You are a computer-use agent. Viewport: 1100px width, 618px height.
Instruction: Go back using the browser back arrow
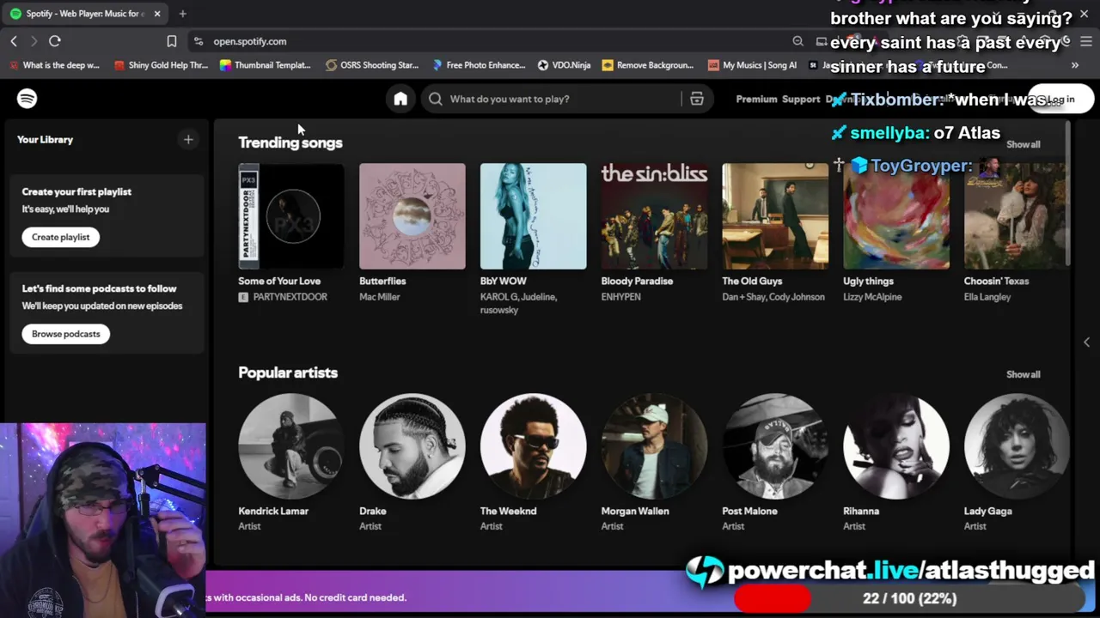(14, 41)
